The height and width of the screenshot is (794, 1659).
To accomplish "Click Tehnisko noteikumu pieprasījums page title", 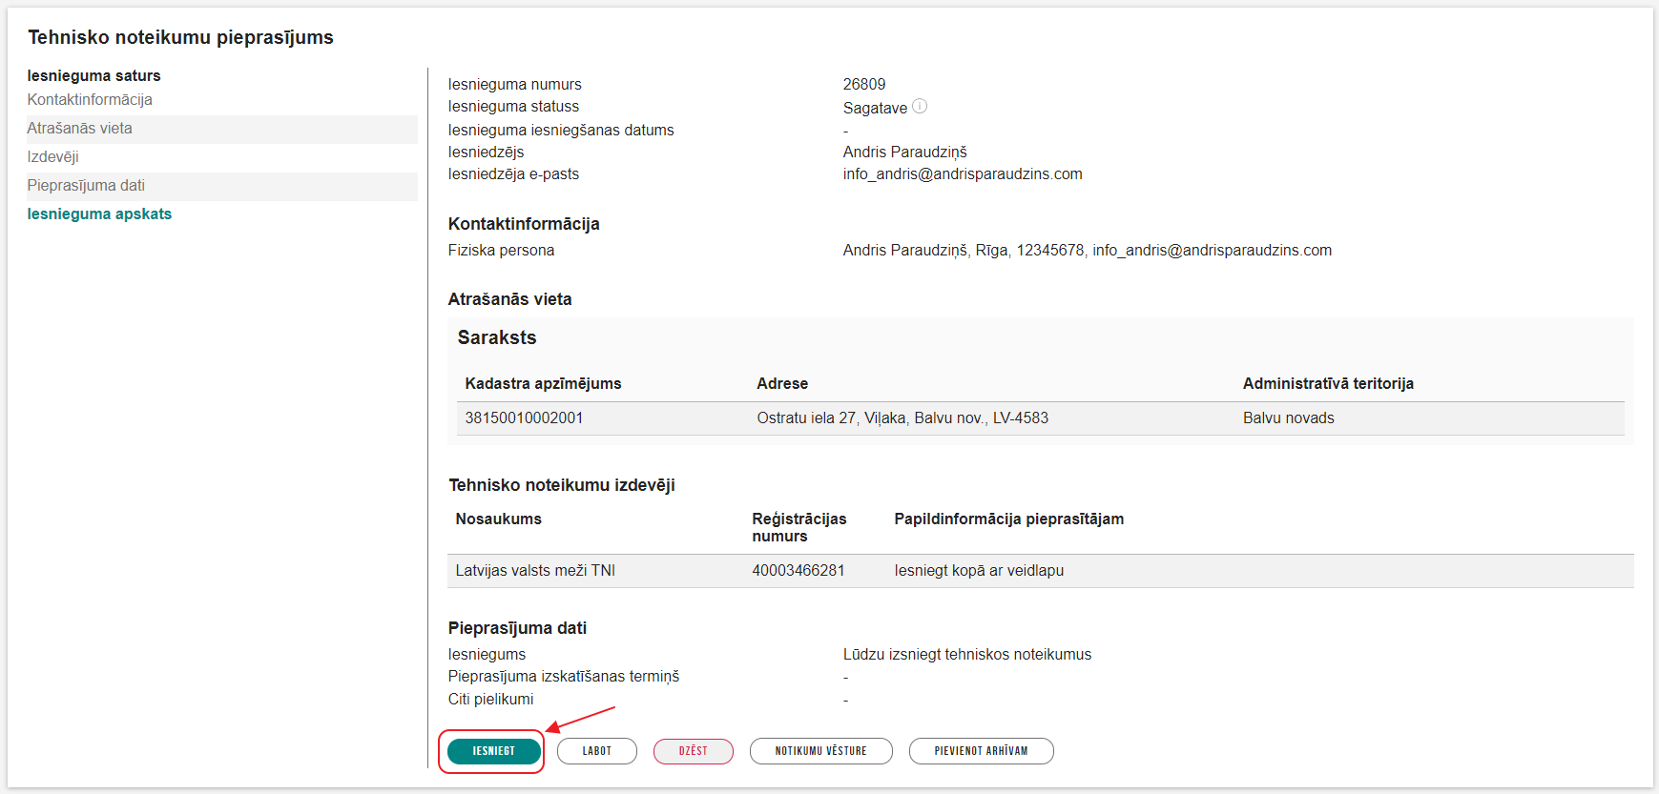I will click(180, 38).
